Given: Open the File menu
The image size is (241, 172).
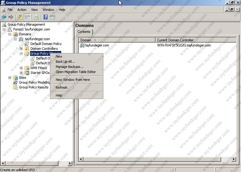Looking at the screenshot, I should (x=10, y=10).
